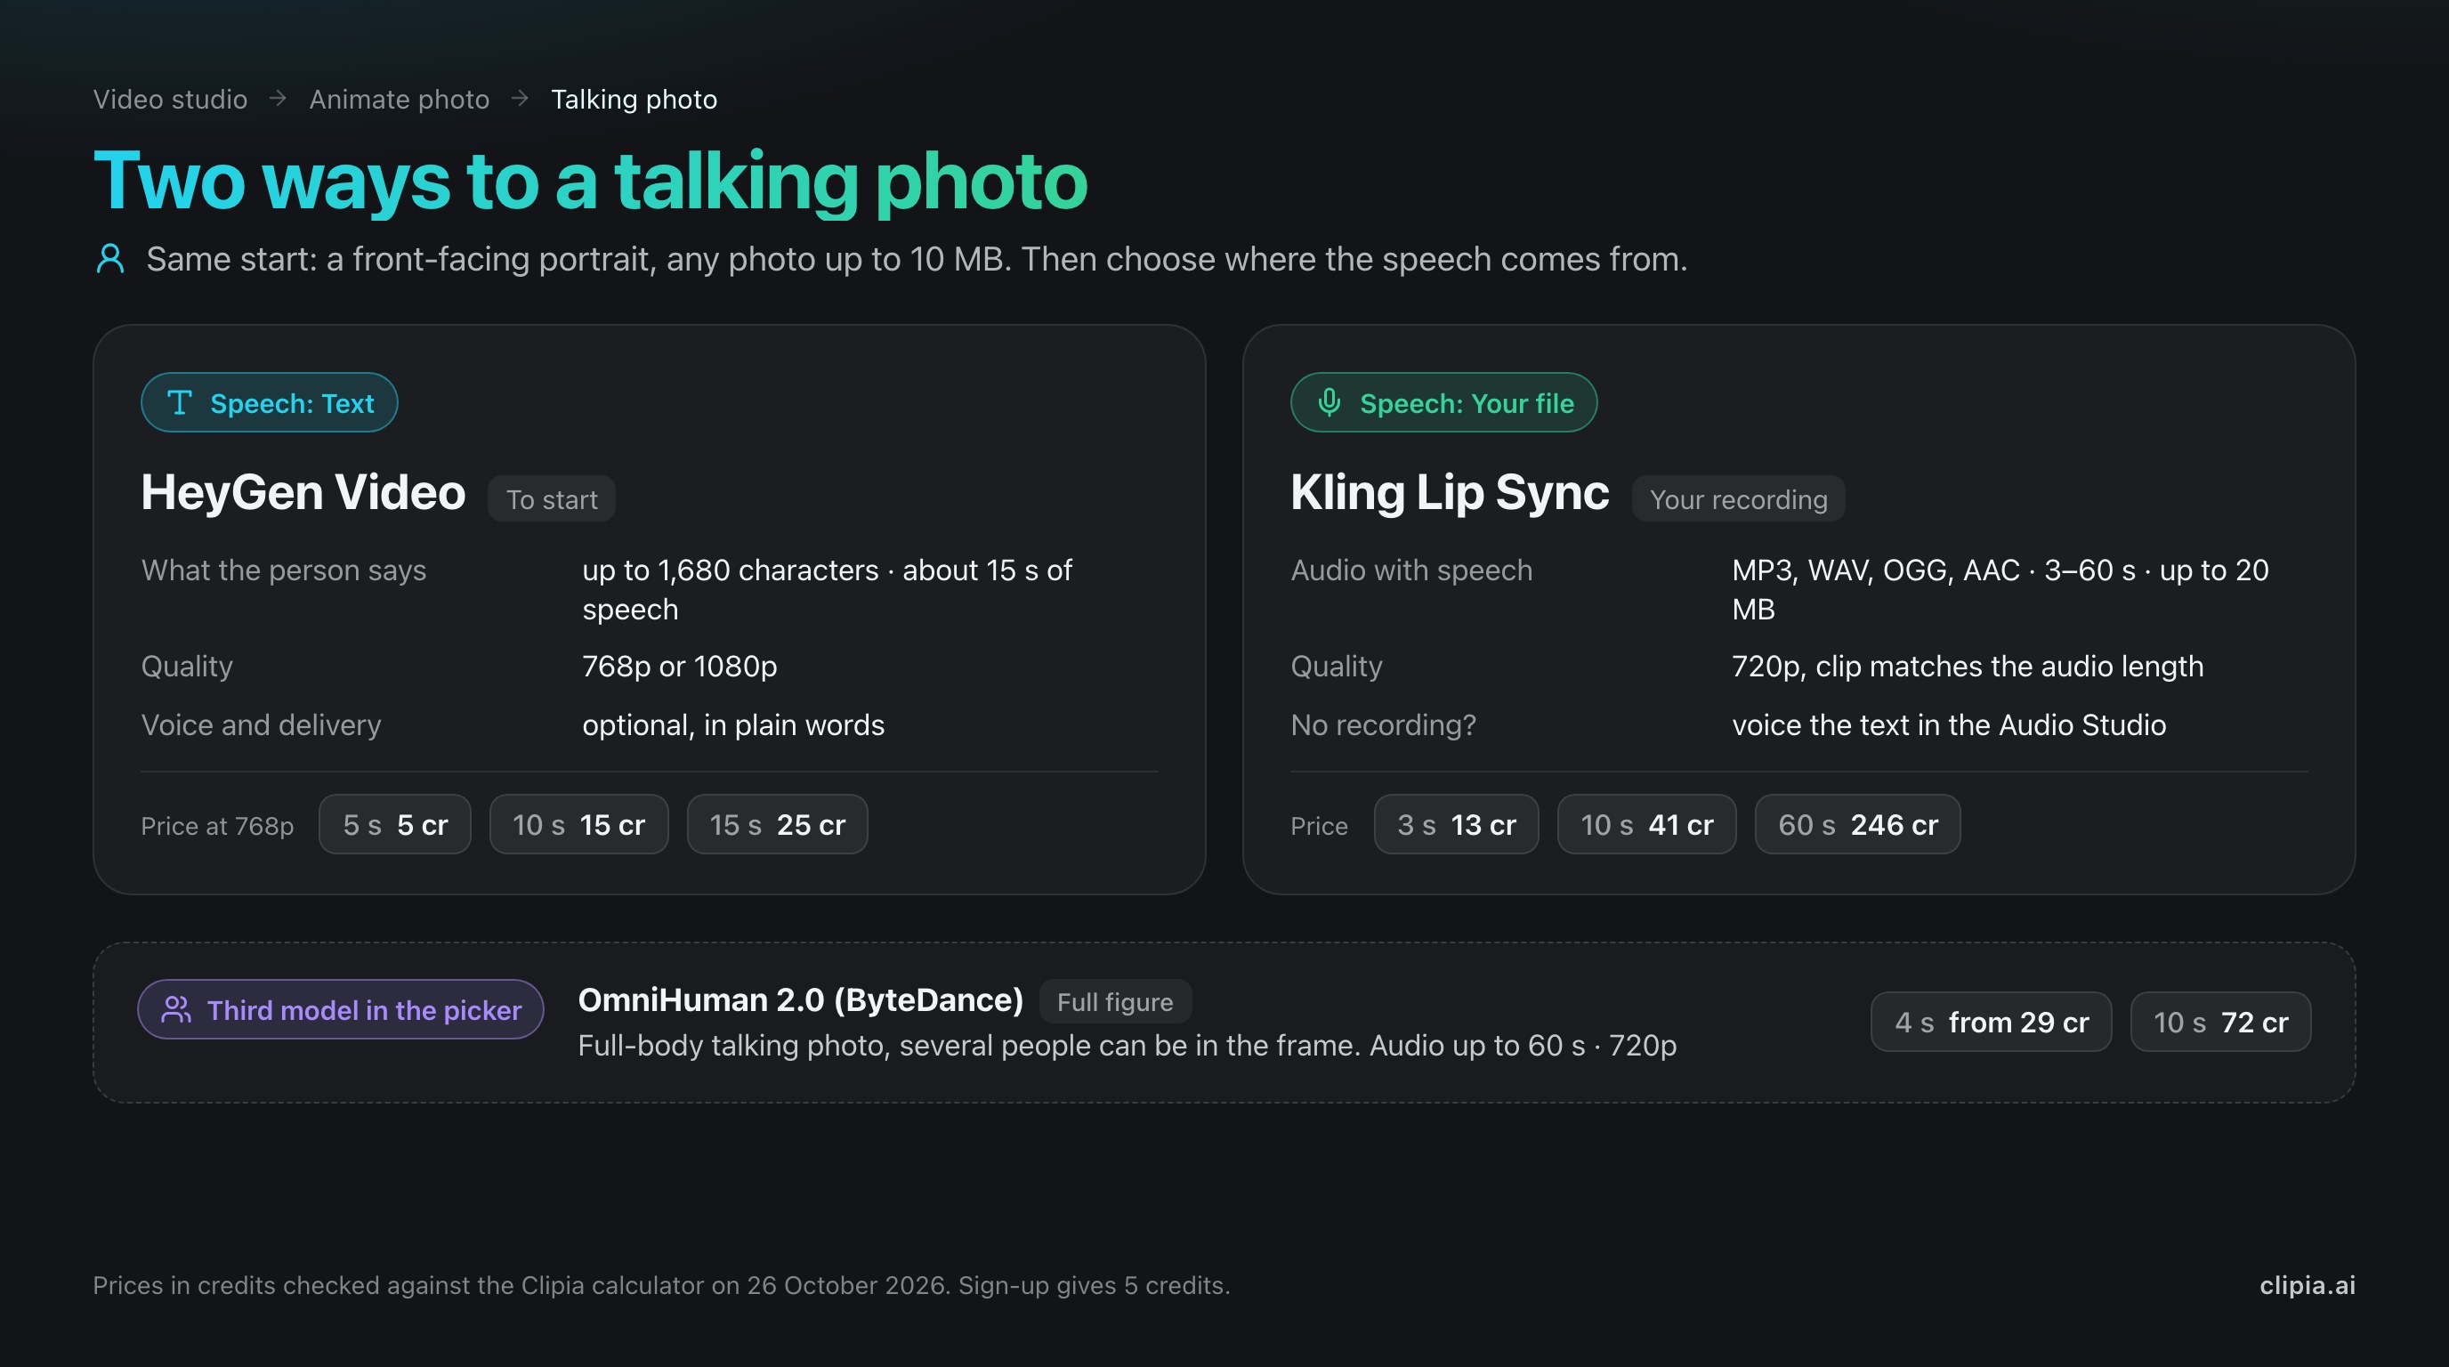The width and height of the screenshot is (2449, 1367).
Task: Click the Your recording tag by Kling
Action: point(1738,499)
